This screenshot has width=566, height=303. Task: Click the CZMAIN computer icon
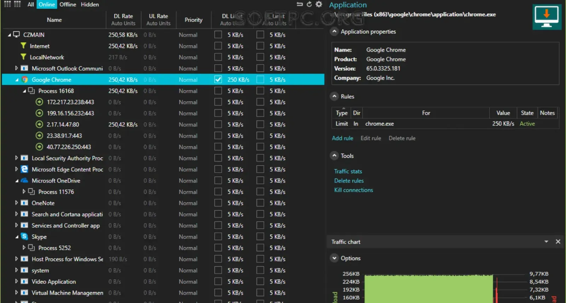16,35
